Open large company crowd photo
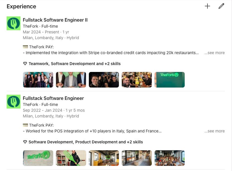 (170, 158)
